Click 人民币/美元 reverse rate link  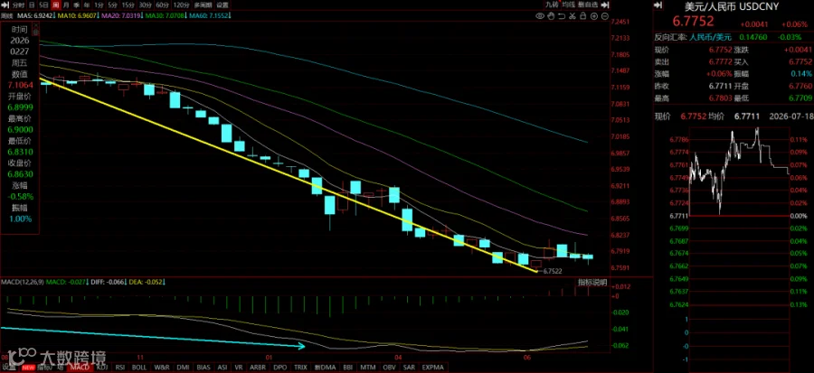coord(710,37)
